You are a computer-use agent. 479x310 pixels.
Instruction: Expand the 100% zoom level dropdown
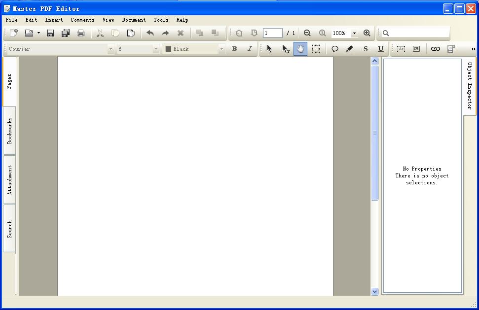(x=354, y=34)
